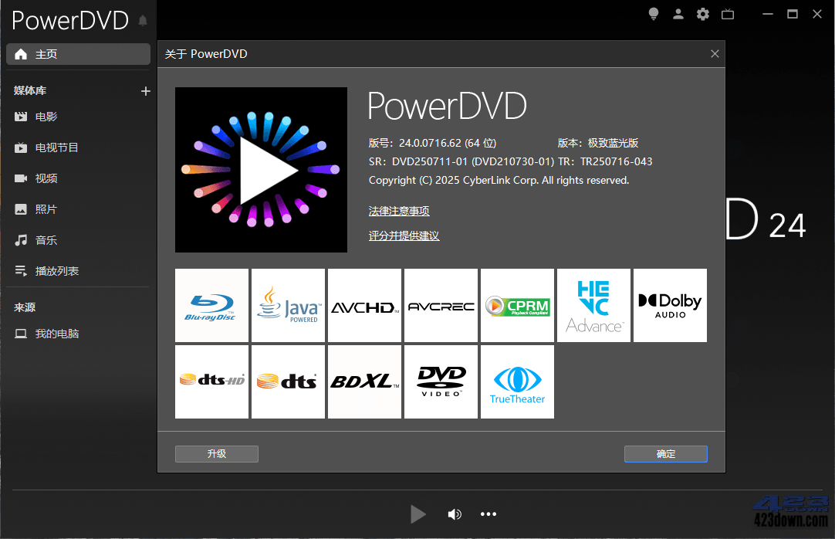This screenshot has height=539, width=835.
Task: Open PowerDVD settings via gear icon
Action: [x=702, y=13]
